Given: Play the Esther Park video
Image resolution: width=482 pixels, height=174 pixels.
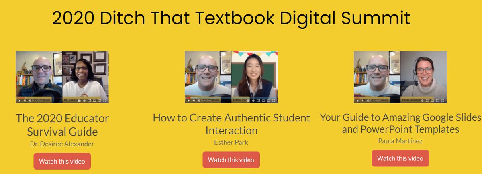Looking at the screenshot, I should (189, 101).
